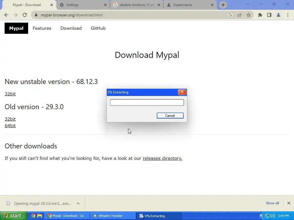Click the 3:09 PM clock
Viewport: 294px width, 220px height.
[283, 216]
